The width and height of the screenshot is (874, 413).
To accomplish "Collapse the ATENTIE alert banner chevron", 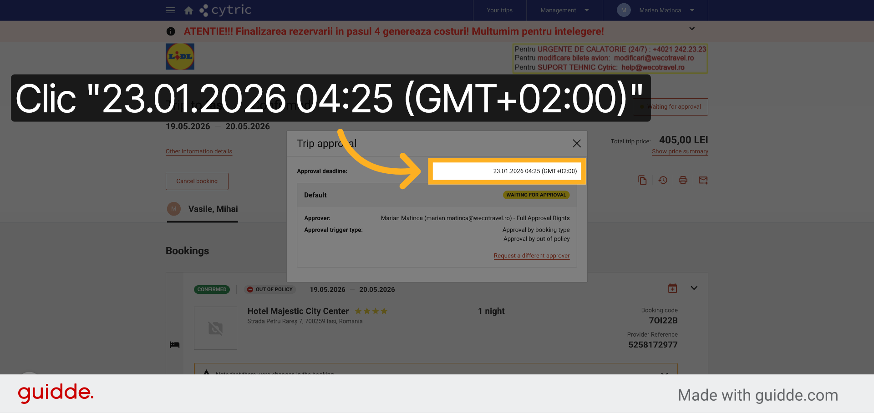I will [x=692, y=28].
